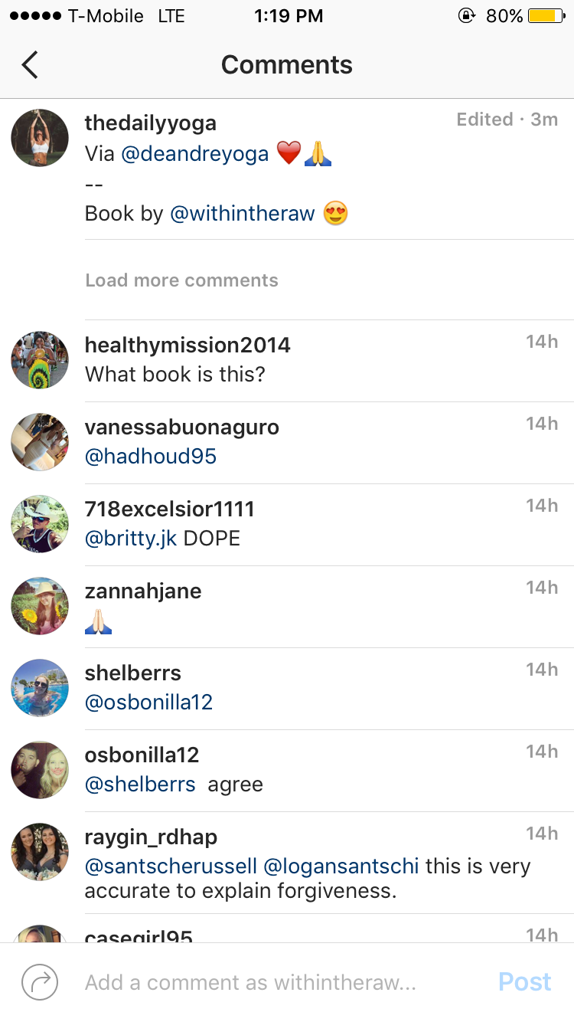Open the @withintheraw mention link
Image resolution: width=574 pixels, height=1022 pixels.
point(242,214)
